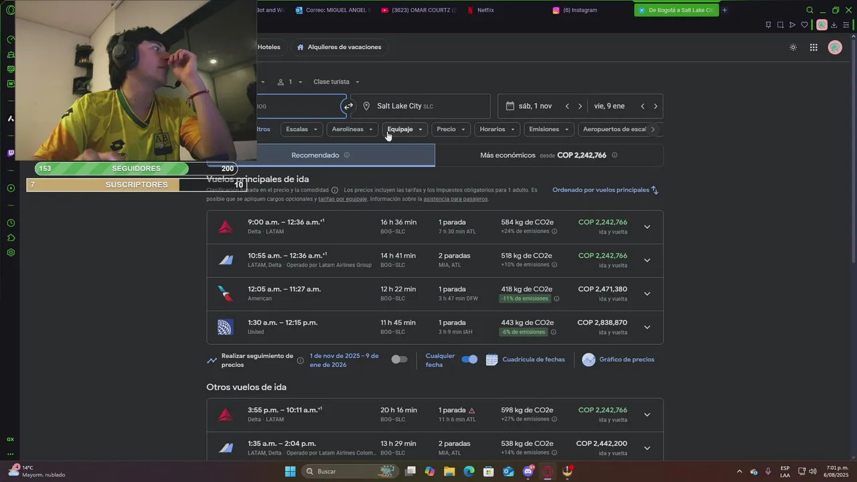Click Ordenado por vuelos principales sort button
Viewport: 857px width, 482px height.
coord(606,190)
